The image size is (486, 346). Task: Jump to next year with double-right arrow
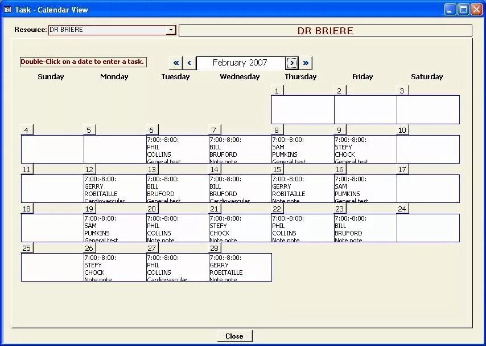pos(306,63)
